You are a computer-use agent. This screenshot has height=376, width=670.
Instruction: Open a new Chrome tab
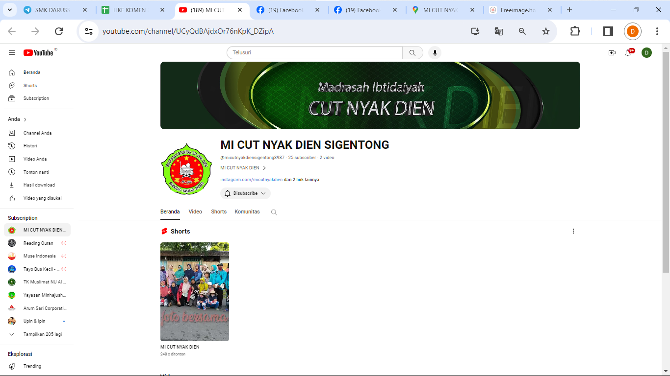[569, 10]
